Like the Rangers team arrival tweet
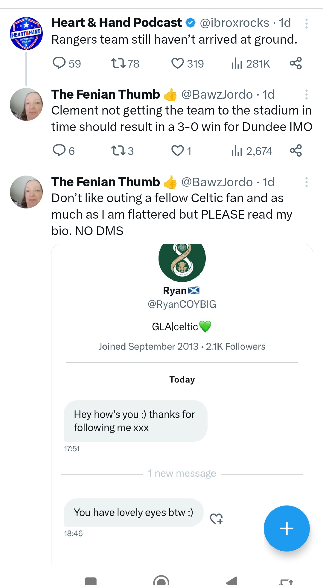 (x=178, y=63)
